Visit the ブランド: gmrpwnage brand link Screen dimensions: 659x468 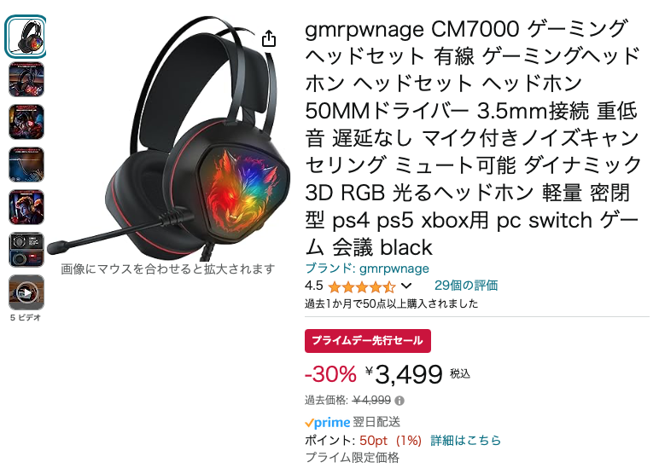[x=367, y=269]
